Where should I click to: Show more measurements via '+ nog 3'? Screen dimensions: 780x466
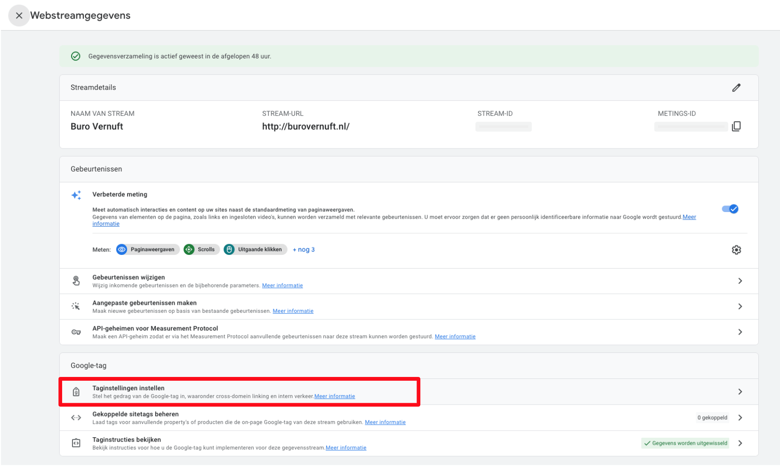point(304,250)
